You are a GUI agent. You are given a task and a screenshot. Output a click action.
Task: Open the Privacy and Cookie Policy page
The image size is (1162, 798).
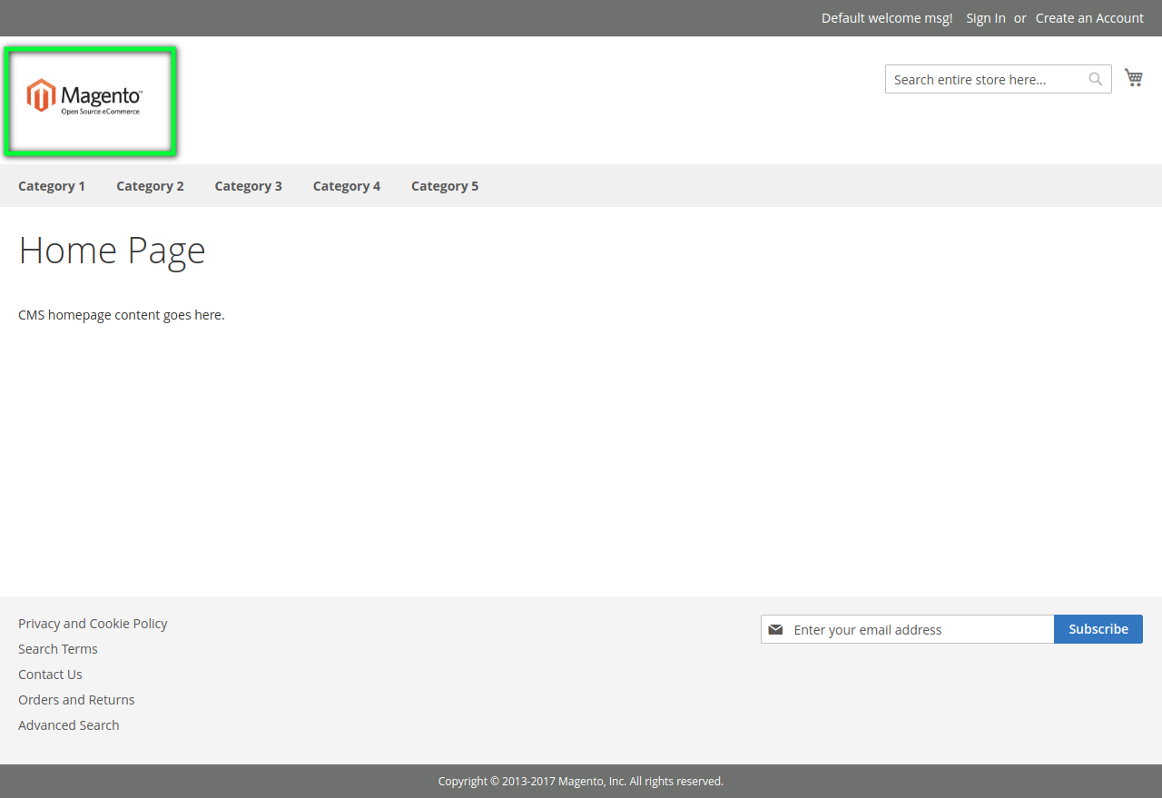click(93, 623)
